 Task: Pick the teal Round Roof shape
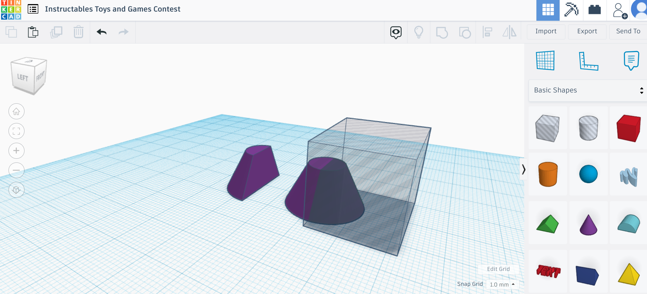pos(629,224)
